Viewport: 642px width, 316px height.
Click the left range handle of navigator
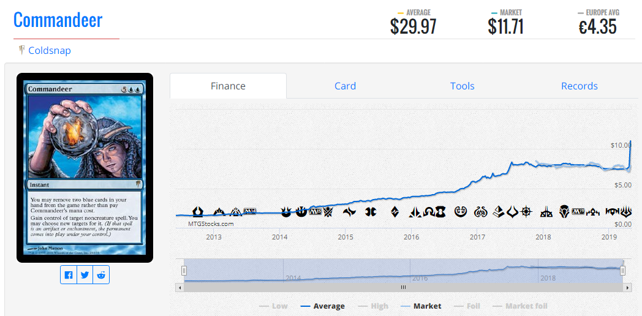pos(184,270)
